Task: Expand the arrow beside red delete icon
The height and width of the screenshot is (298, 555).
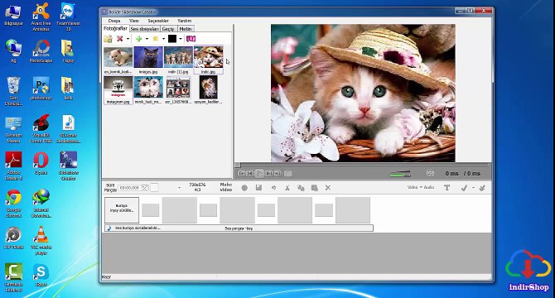Action: click(128, 39)
